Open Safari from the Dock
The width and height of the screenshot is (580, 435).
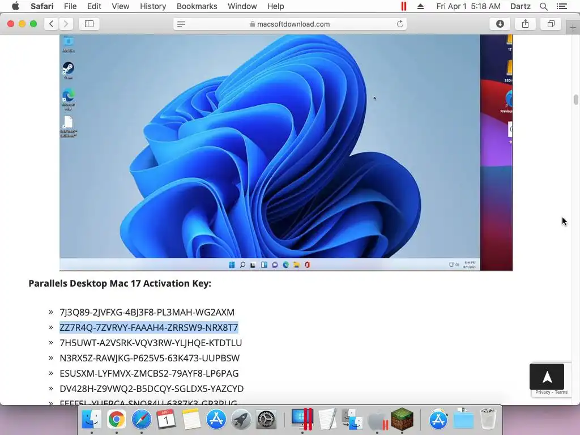(141, 420)
